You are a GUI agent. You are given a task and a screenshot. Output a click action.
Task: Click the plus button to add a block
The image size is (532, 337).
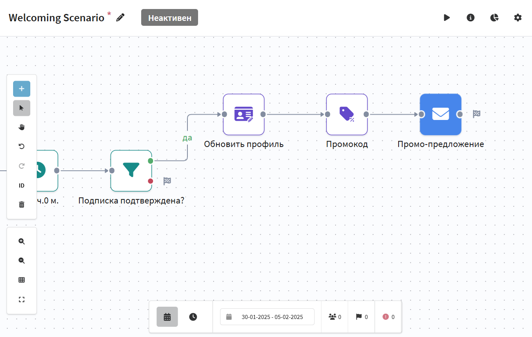pyautogui.click(x=22, y=89)
